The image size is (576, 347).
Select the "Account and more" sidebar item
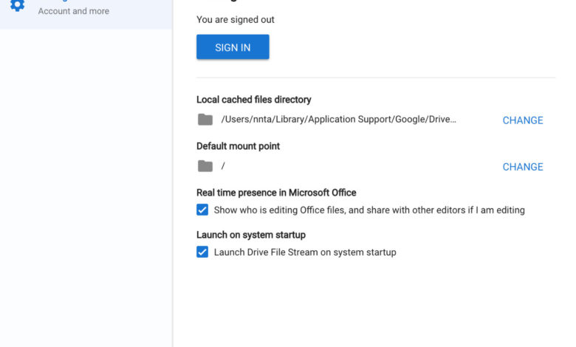pyautogui.click(x=73, y=12)
